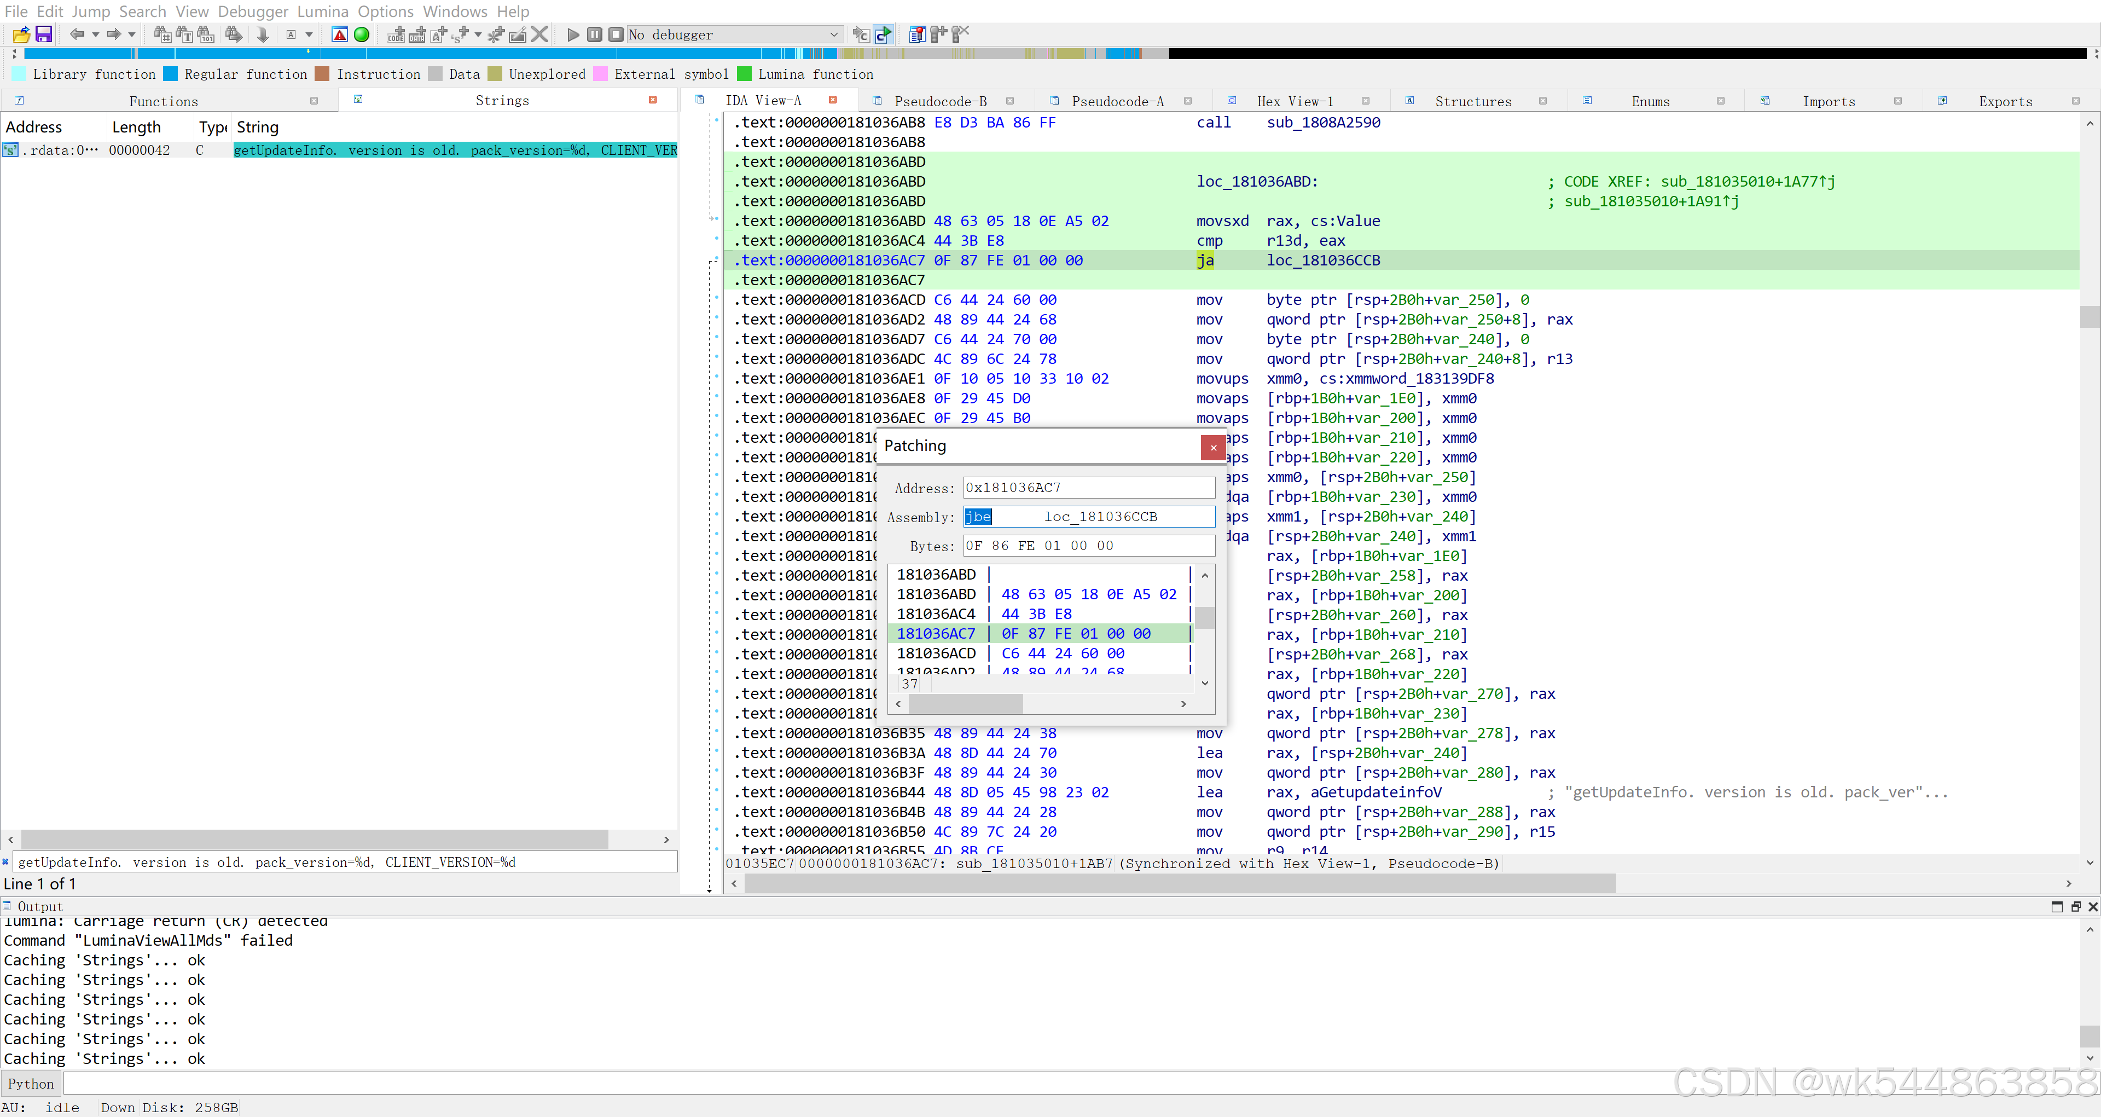Screen dimensions: 2101x1117
Task: Expand the jump back history arrow
Action: (95, 34)
